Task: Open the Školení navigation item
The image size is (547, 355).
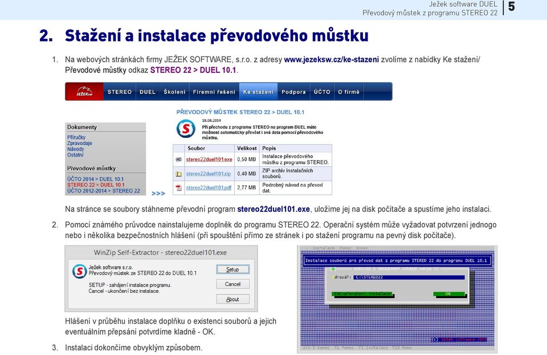Action: tap(174, 92)
